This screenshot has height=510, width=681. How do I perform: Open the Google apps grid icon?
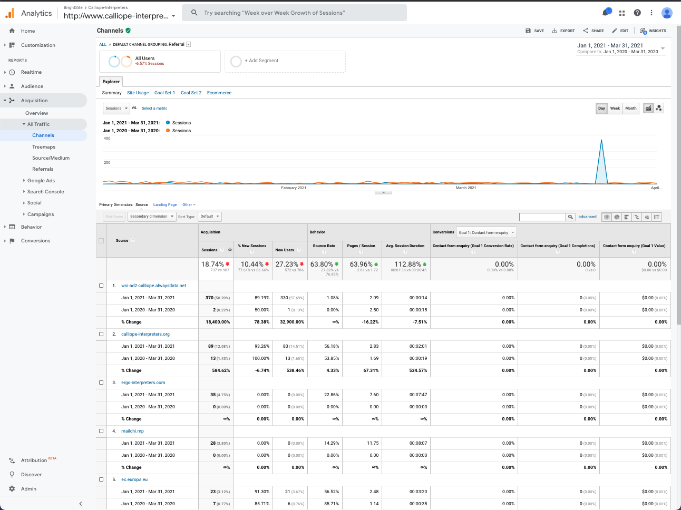point(621,13)
